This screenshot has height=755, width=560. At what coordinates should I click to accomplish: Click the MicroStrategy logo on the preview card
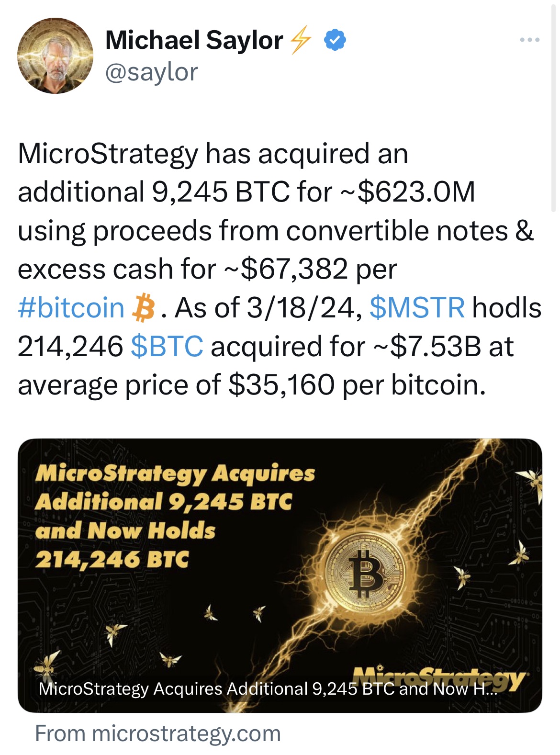[x=439, y=676]
